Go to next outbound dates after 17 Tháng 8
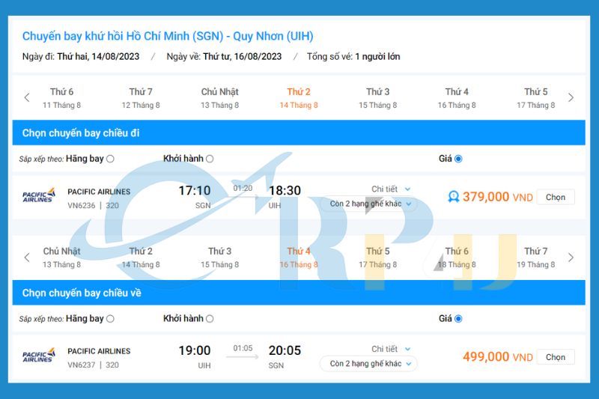 click(x=571, y=98)
